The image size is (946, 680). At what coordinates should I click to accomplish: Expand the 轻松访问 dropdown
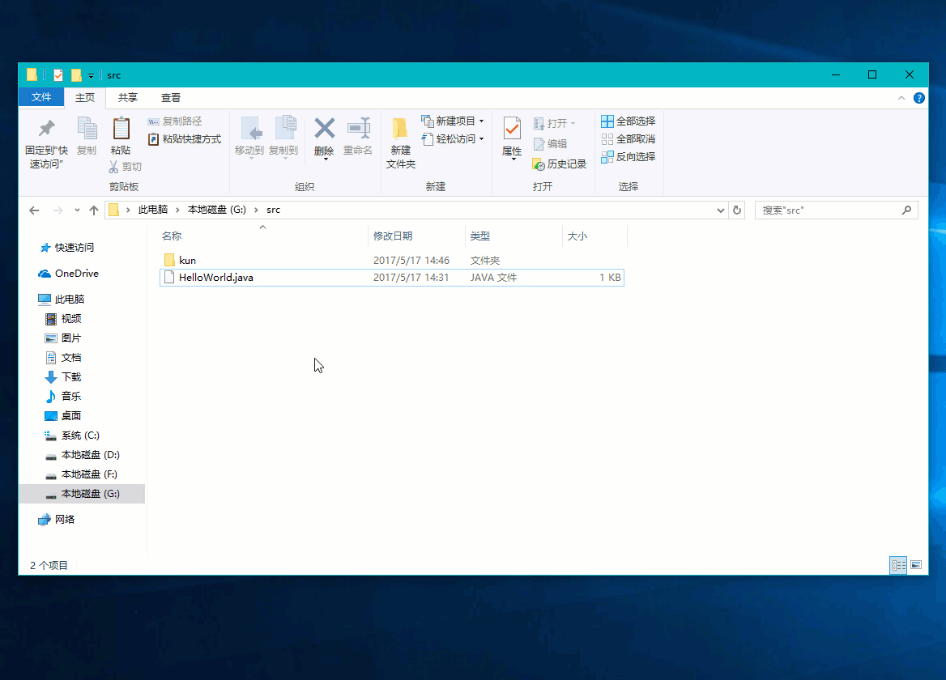pyautogui.click(x=450, y=138)
